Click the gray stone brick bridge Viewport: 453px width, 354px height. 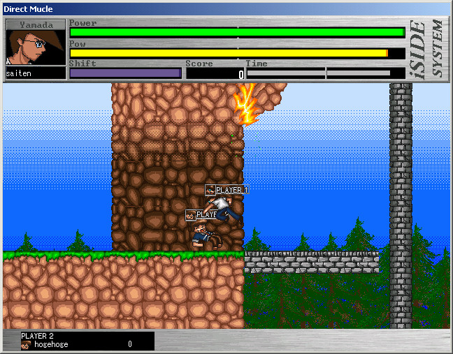(x=311, y=262)
